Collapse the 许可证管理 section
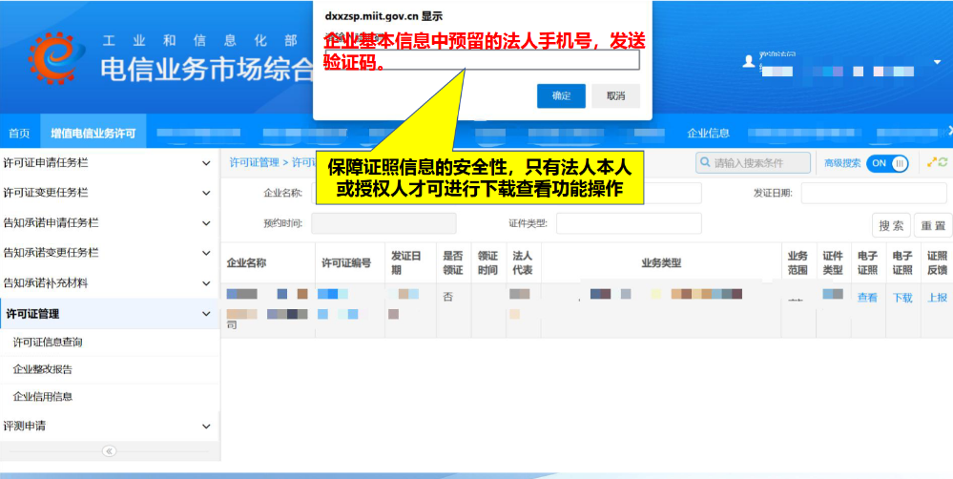 [x=206, y=313]
